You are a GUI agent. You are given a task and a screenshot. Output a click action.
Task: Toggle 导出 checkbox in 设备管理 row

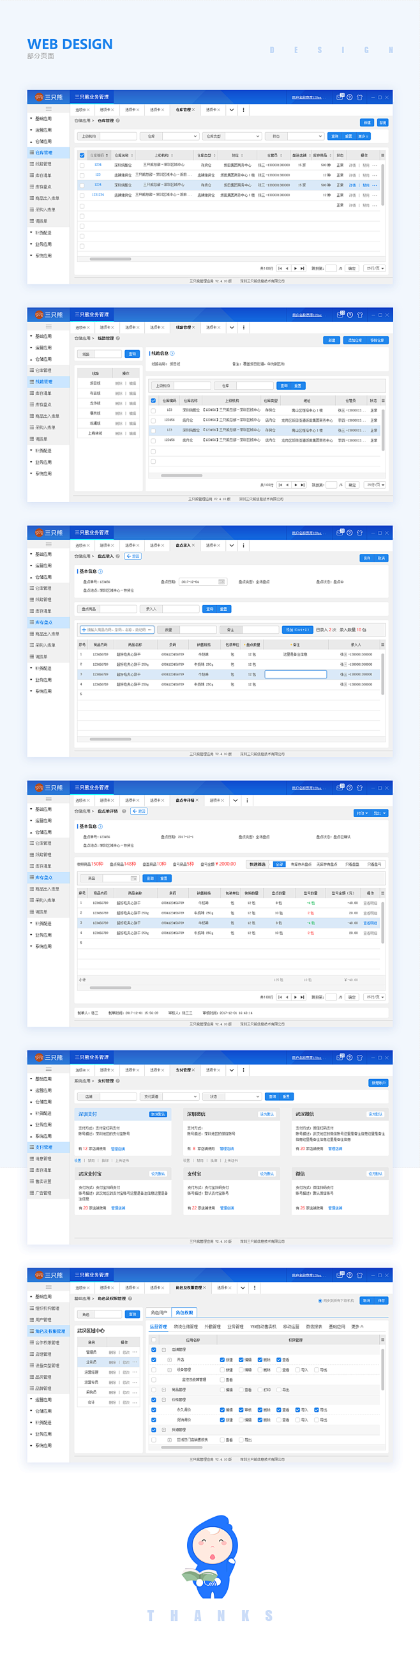(317, 1370)
